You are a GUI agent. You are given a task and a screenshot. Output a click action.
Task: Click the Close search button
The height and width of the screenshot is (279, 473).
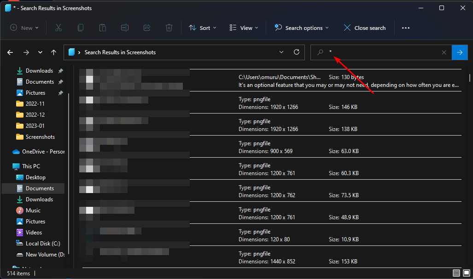point(364,28)
